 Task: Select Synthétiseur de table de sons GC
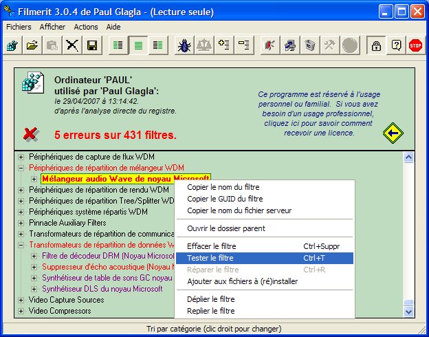click(107, 278)
